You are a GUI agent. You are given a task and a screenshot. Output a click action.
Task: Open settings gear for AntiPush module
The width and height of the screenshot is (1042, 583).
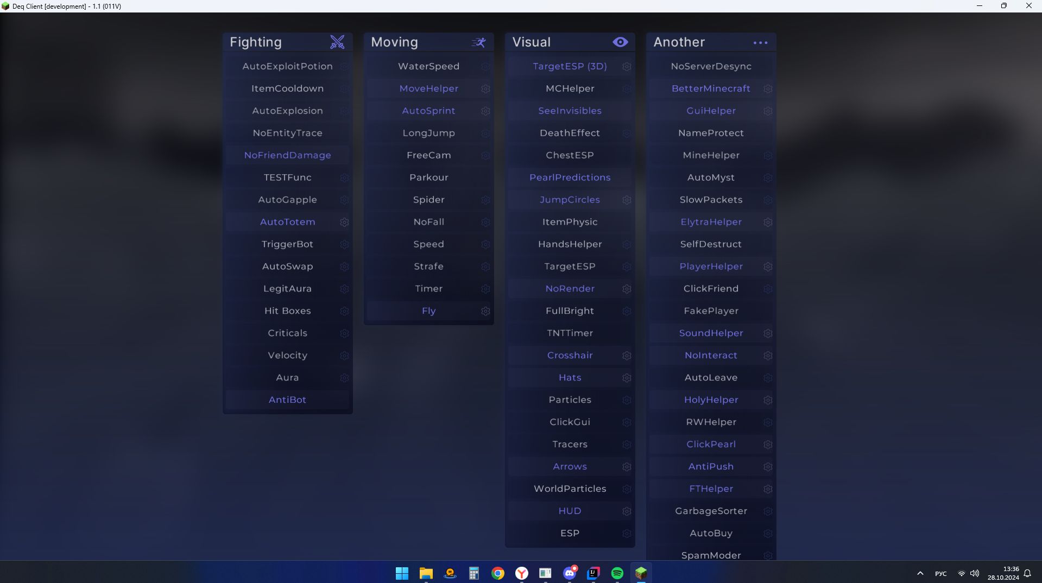click(x=768, y=467)
